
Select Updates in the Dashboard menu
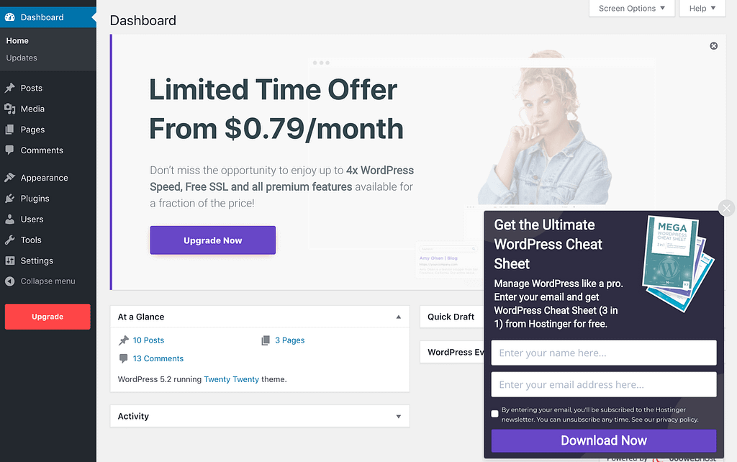coord(19,57)
